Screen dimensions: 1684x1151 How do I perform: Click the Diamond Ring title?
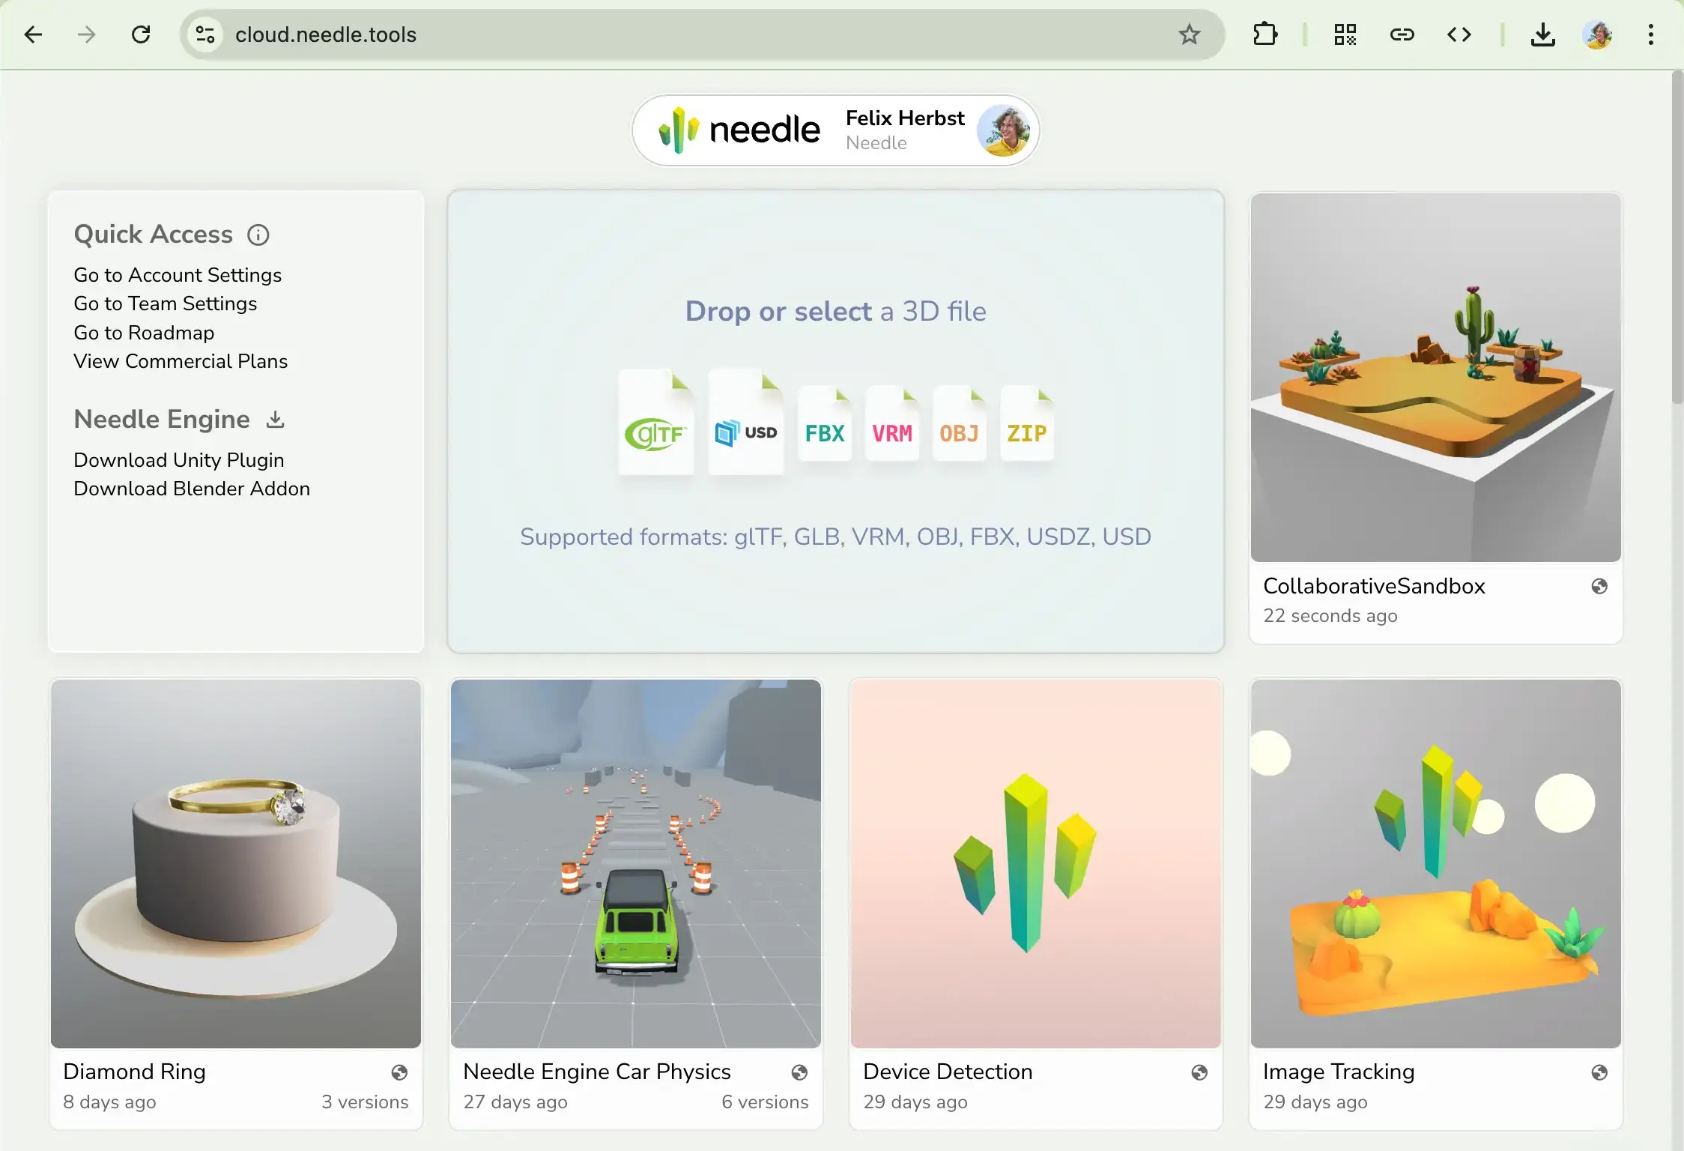pos(134,1072)
